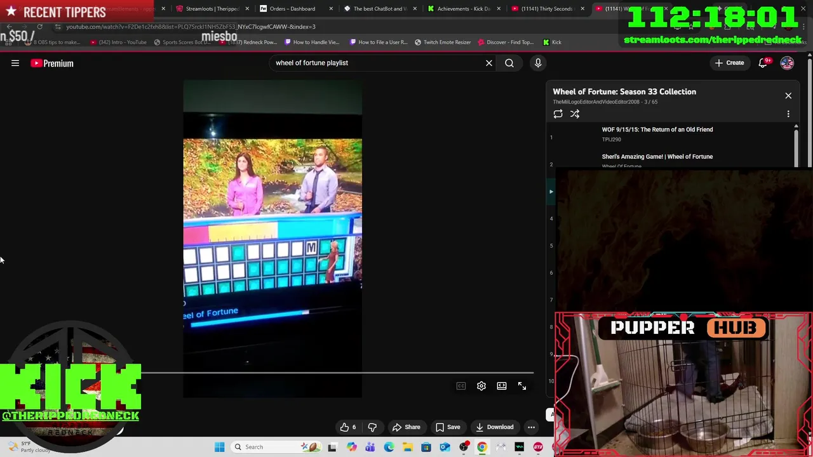Switch to the Orders – Dashboard tab
This screenshot has width=813, height=457.
click(292, 8)
